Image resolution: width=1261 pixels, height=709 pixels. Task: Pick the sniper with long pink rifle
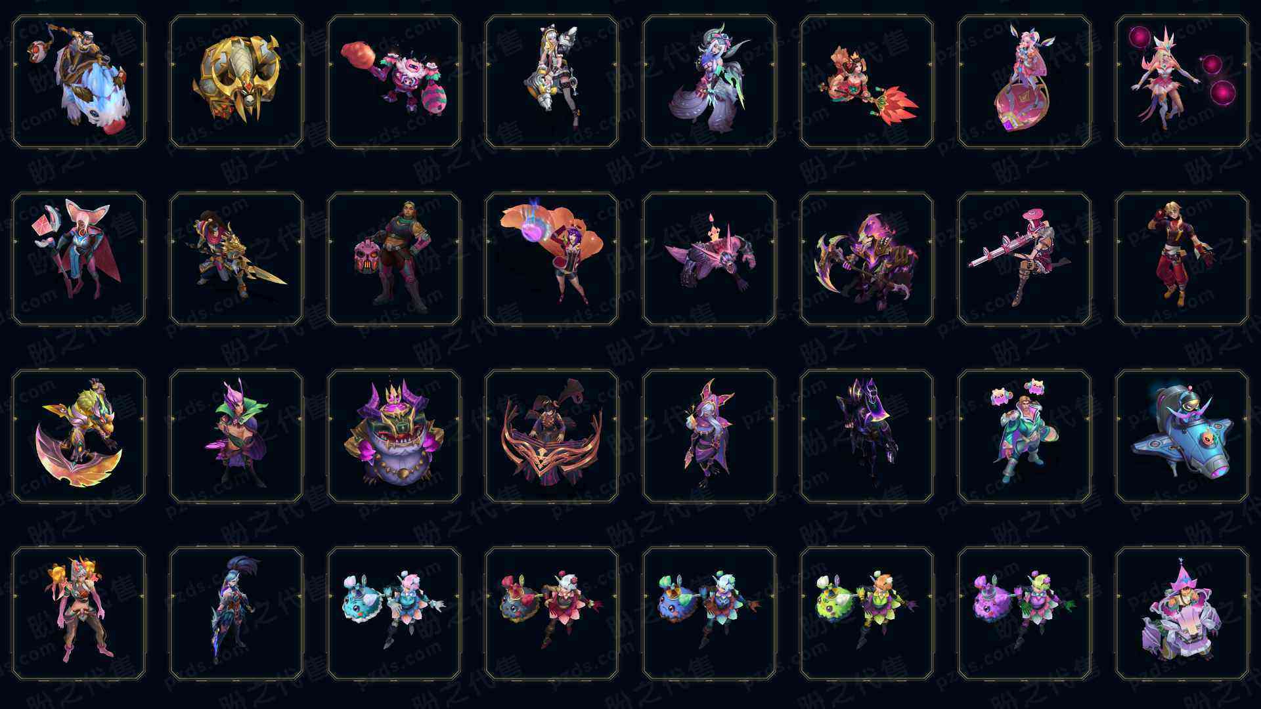(x=1025, y=259)
